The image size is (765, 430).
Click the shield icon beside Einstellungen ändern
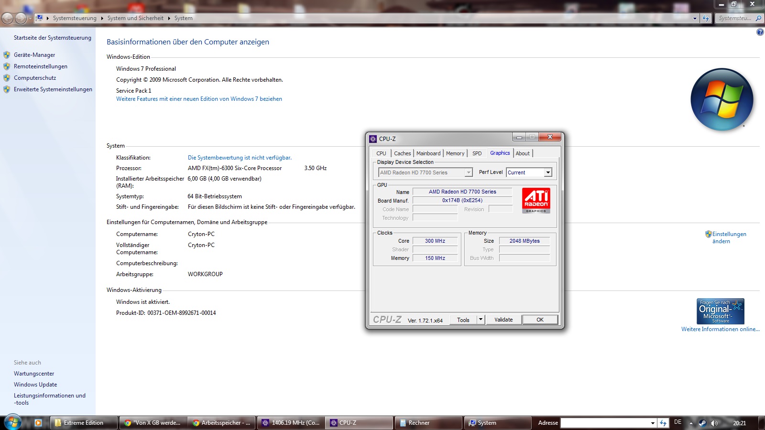[708, 234]
